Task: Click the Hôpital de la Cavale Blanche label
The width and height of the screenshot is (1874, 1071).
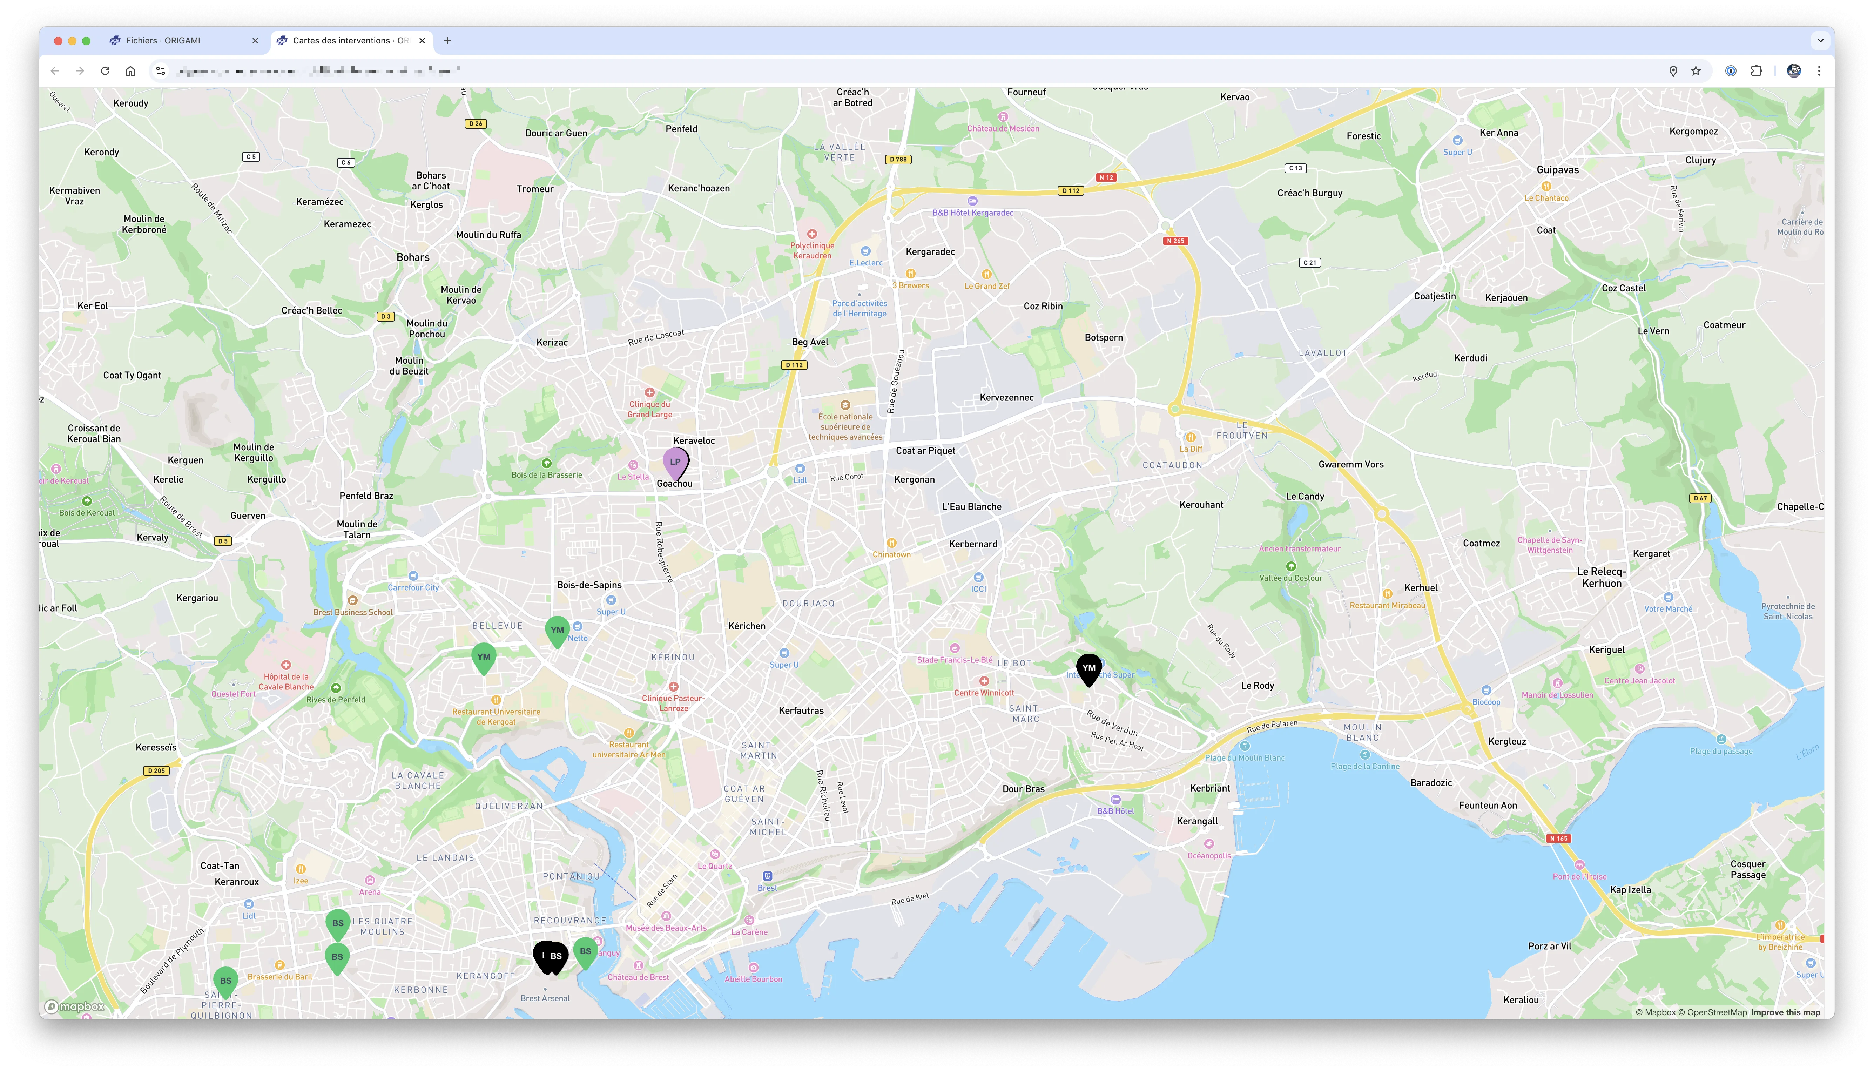Action: 285,682
